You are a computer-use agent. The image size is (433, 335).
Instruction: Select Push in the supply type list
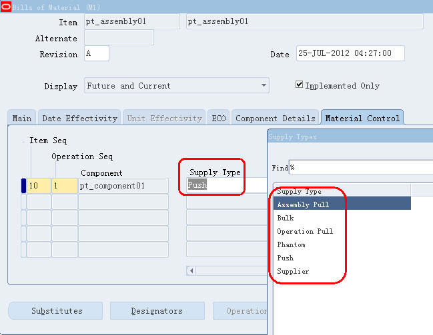pyautogui.click(x=342, y=258)
